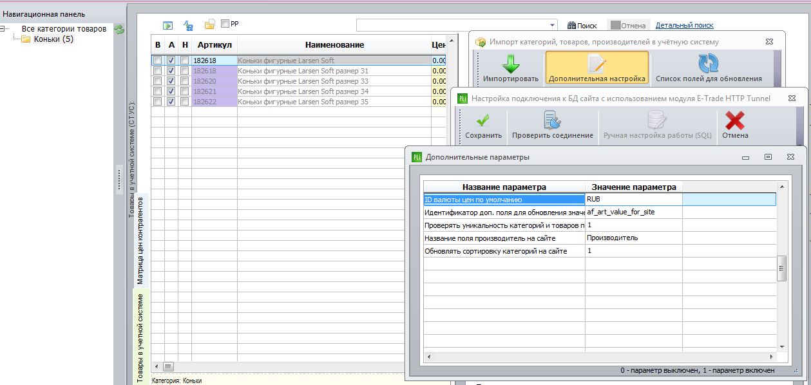Click the binoculars Поиск button
811x385 pixels.
point(582,26)
